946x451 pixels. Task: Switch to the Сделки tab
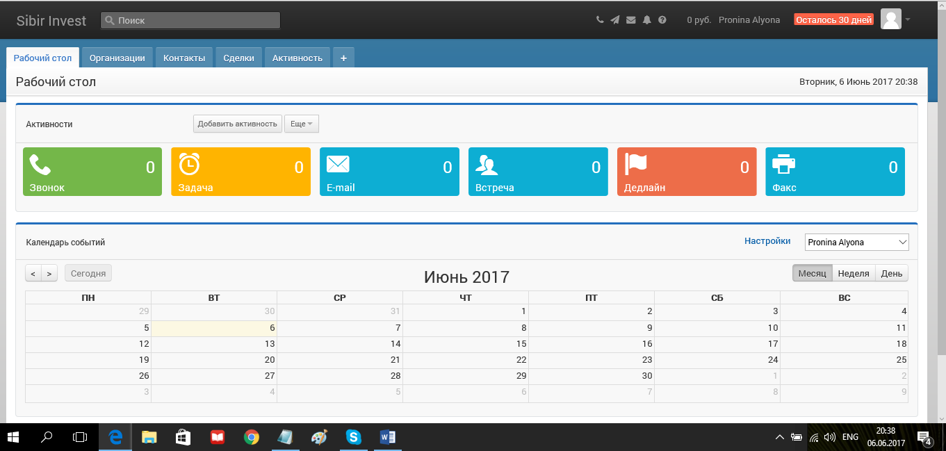pyautogui.click(x=238, y=58)
